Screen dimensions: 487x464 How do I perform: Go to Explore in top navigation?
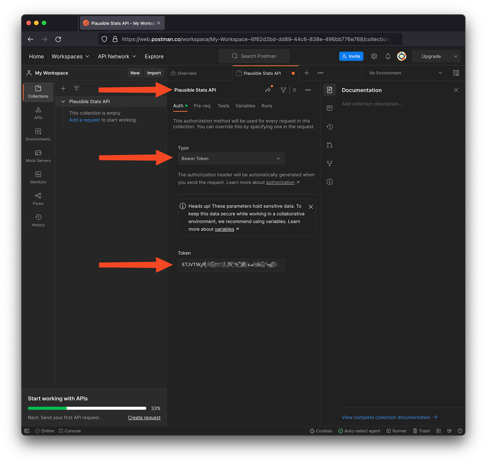point(154,57)
